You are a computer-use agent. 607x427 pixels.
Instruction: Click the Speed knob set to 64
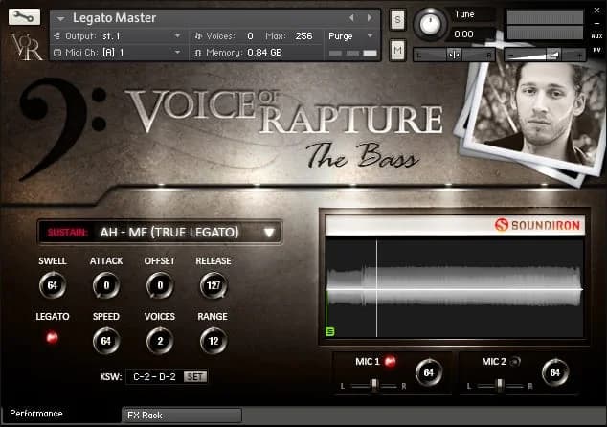[106, 341]
